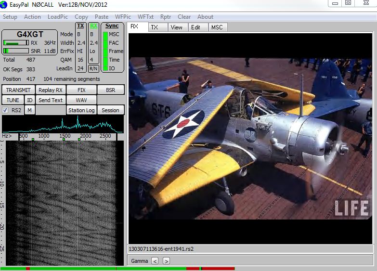Click the TX LeadIn value 24

80,68
